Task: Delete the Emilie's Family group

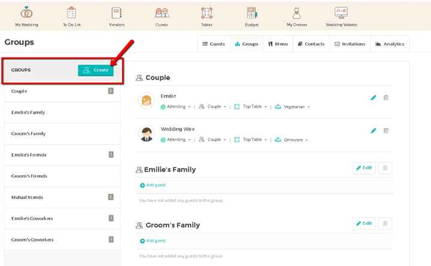Action: 385,168
